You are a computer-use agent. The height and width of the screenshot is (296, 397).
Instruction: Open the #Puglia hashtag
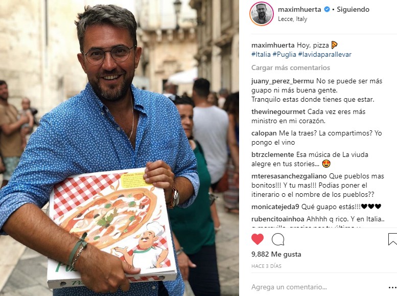(x=284, y=55)
